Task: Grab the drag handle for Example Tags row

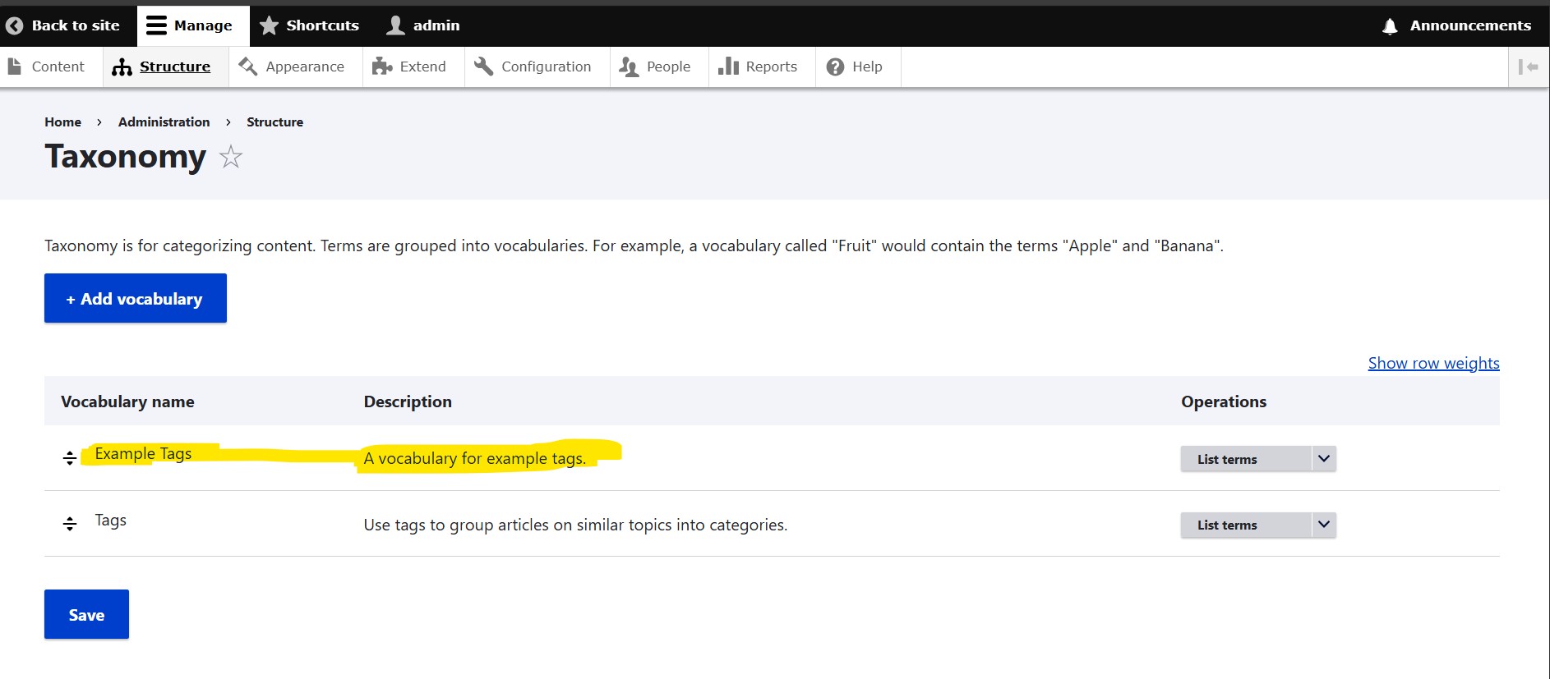Action: click(70, 458)
